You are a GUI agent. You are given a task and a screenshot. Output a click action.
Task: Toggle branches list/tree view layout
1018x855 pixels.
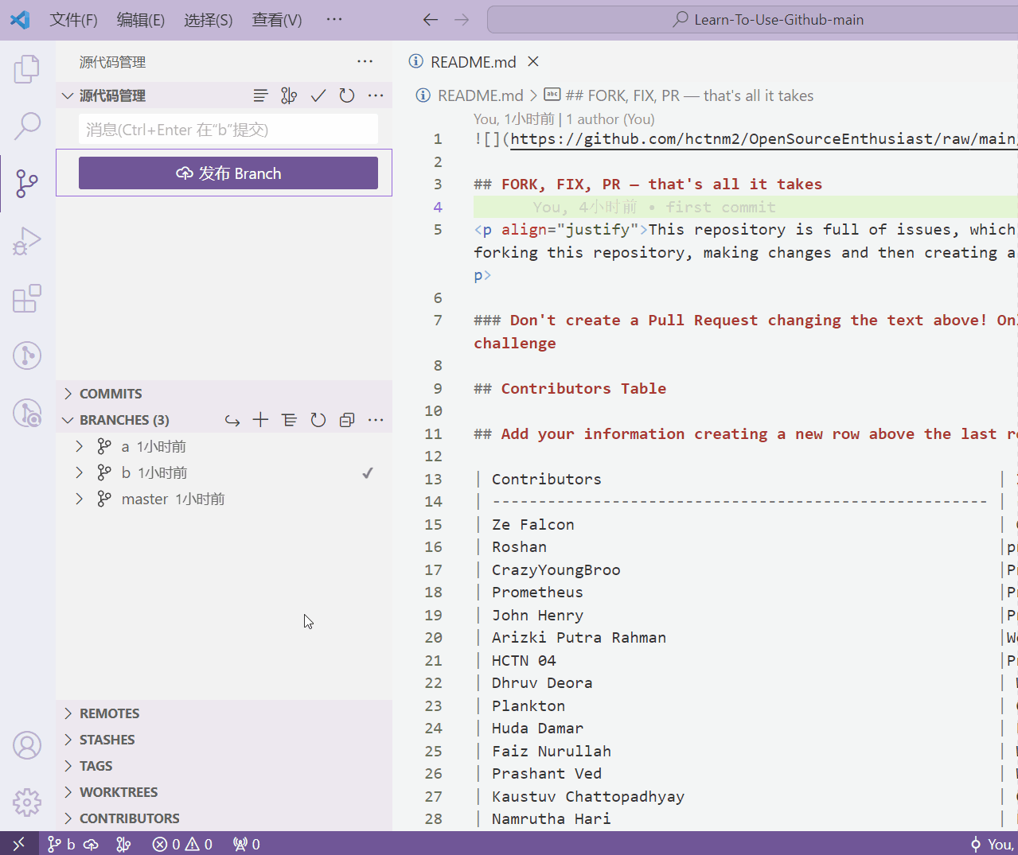[x=289, y=420]
